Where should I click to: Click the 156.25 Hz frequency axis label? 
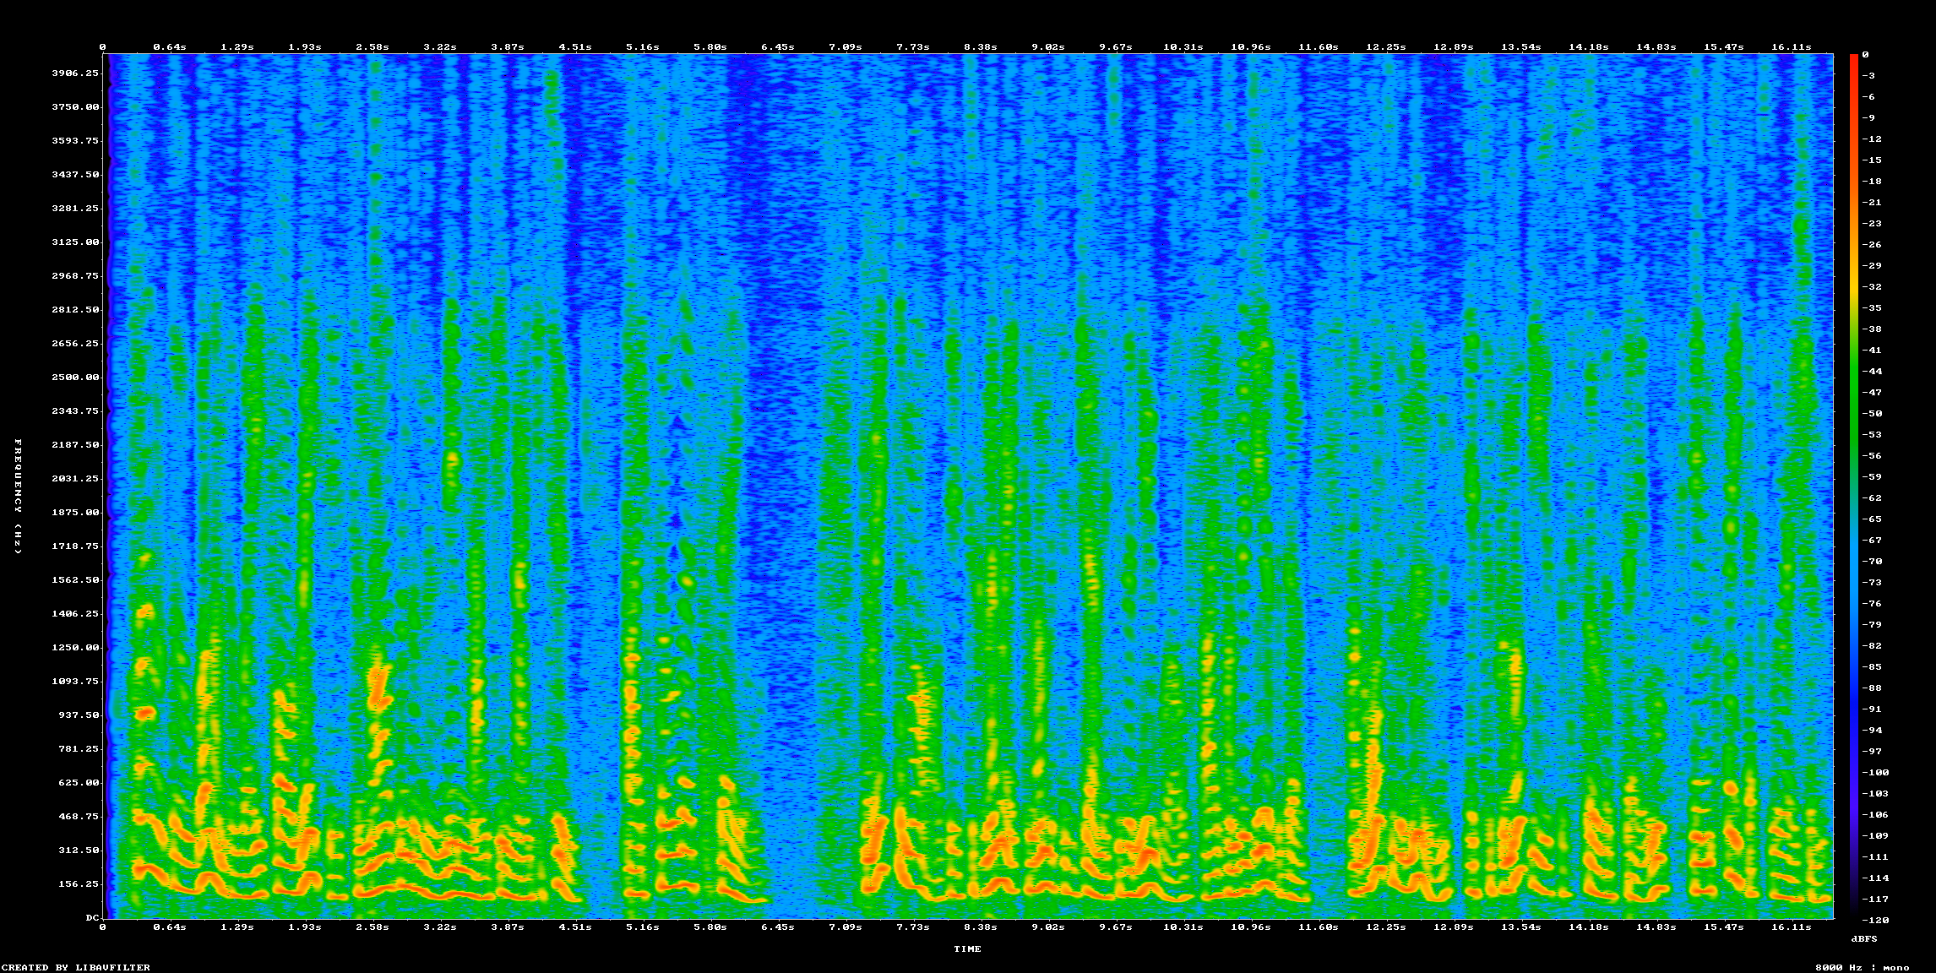79,884
